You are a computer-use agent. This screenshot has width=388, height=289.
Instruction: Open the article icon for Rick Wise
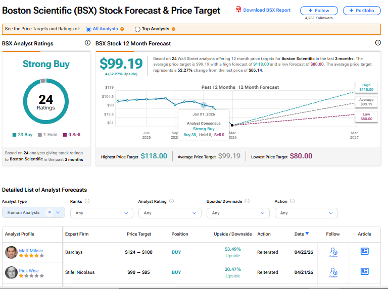click(x=364, y=271)
